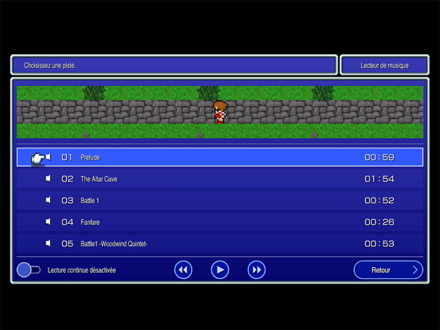Click the speaker icon for Battle1 -Woodwind Quintet-
The height and width of the screenshot is (330, 440).
(x=49, y=244)
